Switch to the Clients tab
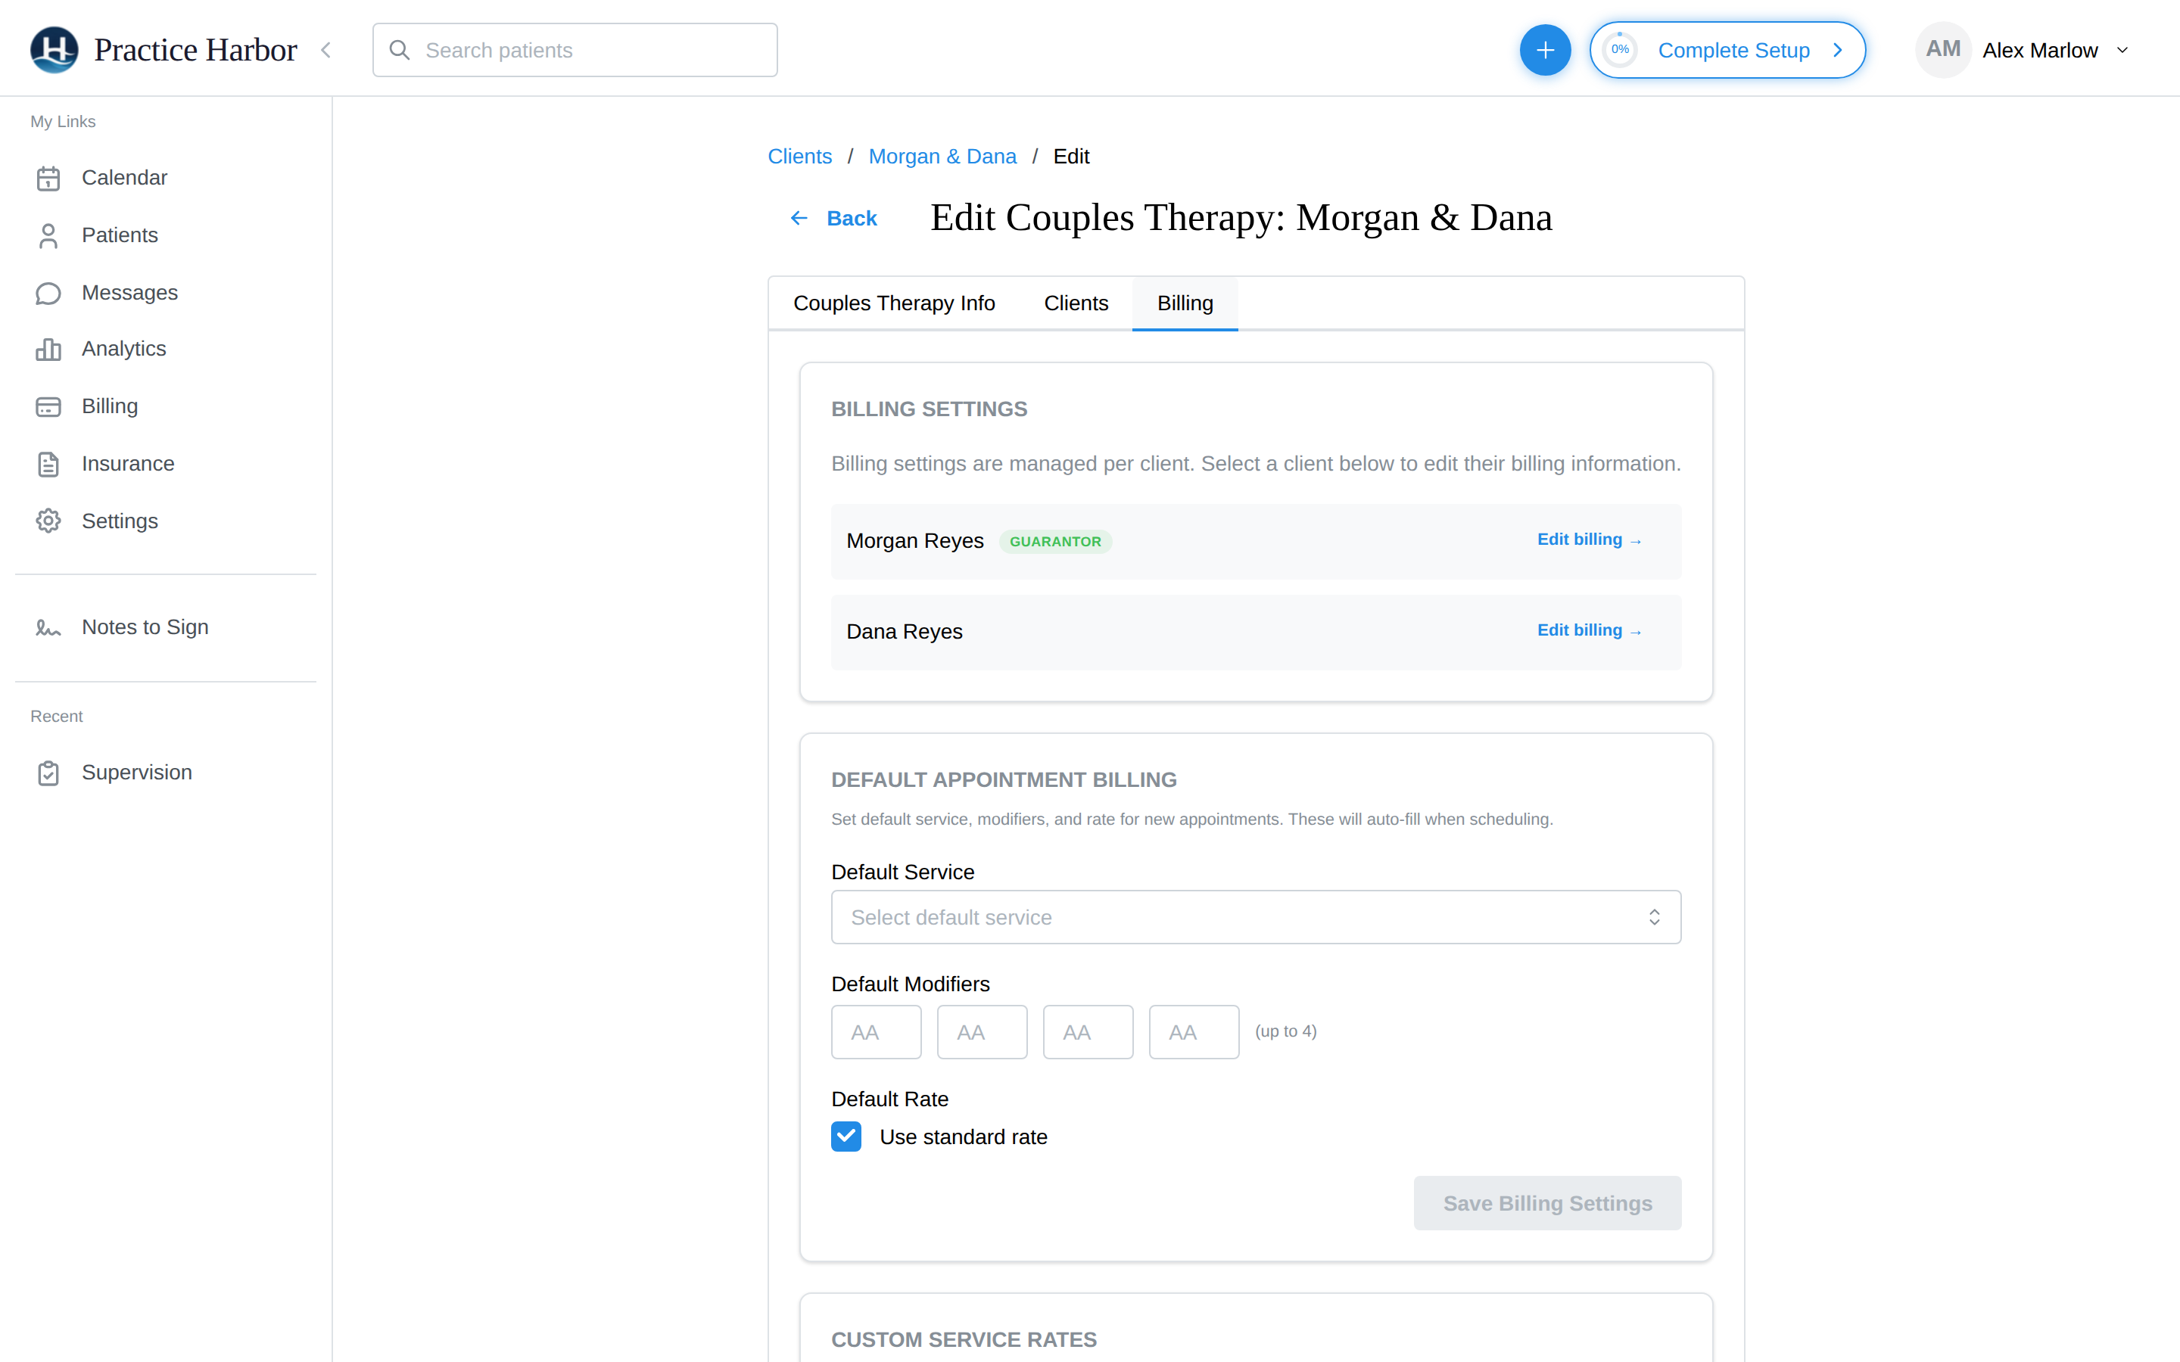2180x1362 pixels. click(1076, 303)
